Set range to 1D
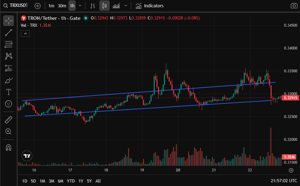This screenshot has width=300, height=186. [x=25, y=181]
